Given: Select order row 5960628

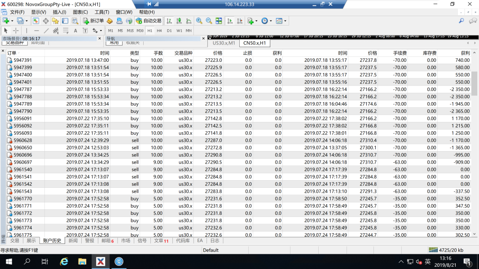Looking at the screenshot, I should [x=238, y=140].
